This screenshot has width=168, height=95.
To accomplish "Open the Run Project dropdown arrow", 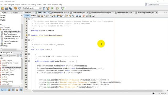I will (x=55, y=8).
